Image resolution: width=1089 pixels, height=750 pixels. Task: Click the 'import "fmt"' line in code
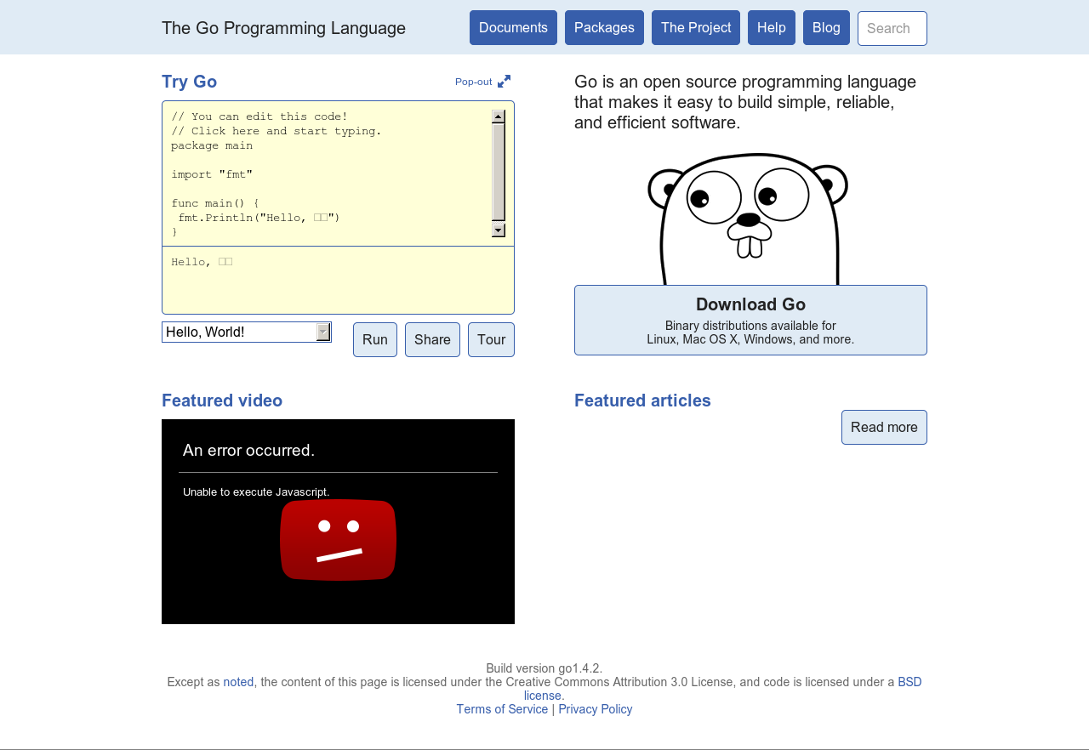point(212,174)
